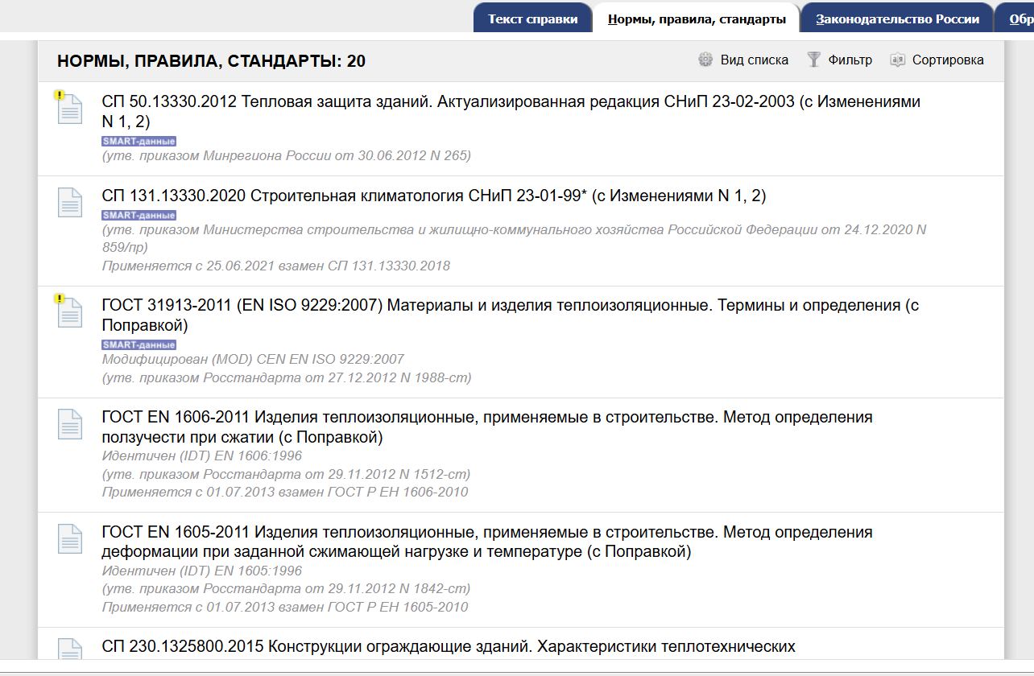
Task: Click text Применяется с 01.07.2013 взамен ГОСТ Р ЕН 1605-2010
Action: [x=285, y=607]
